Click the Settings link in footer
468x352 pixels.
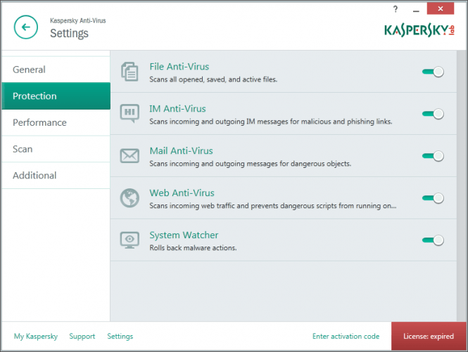coord(120,337)
